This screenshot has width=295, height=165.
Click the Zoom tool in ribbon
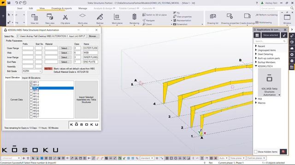click(x=147, y=24)
